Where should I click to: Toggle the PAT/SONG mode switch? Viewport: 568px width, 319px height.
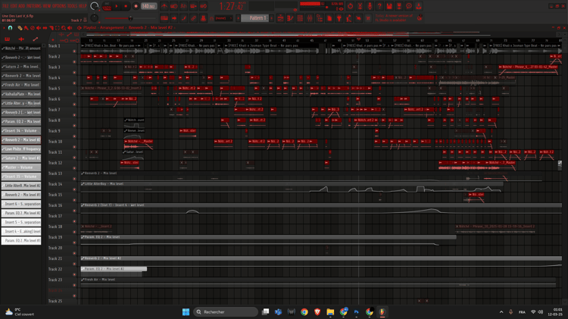pyautogui.click(x=107, y=6)
